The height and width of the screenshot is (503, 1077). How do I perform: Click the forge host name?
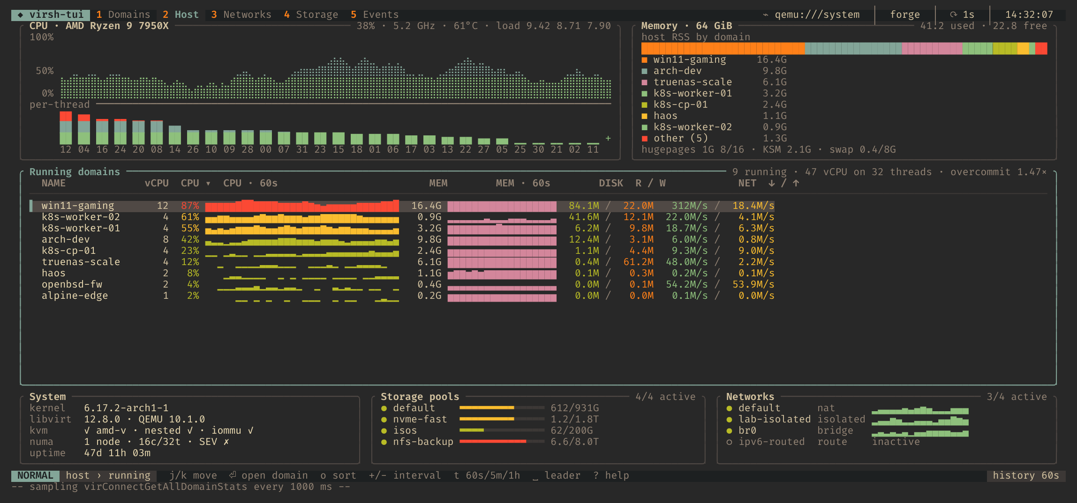point(905,15)
